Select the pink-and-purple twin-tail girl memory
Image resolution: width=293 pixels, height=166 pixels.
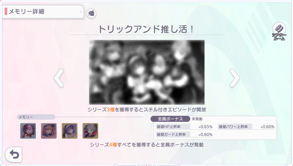[28, 131]
